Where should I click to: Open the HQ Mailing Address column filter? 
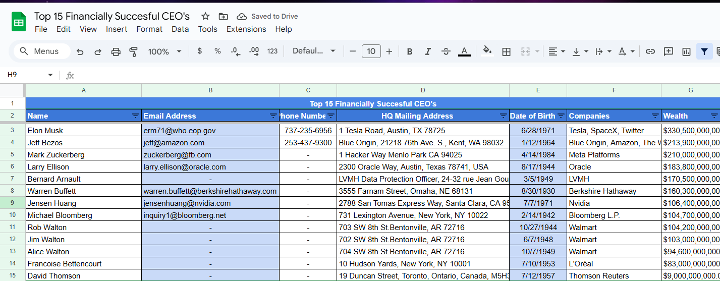(x=503, y=116)
